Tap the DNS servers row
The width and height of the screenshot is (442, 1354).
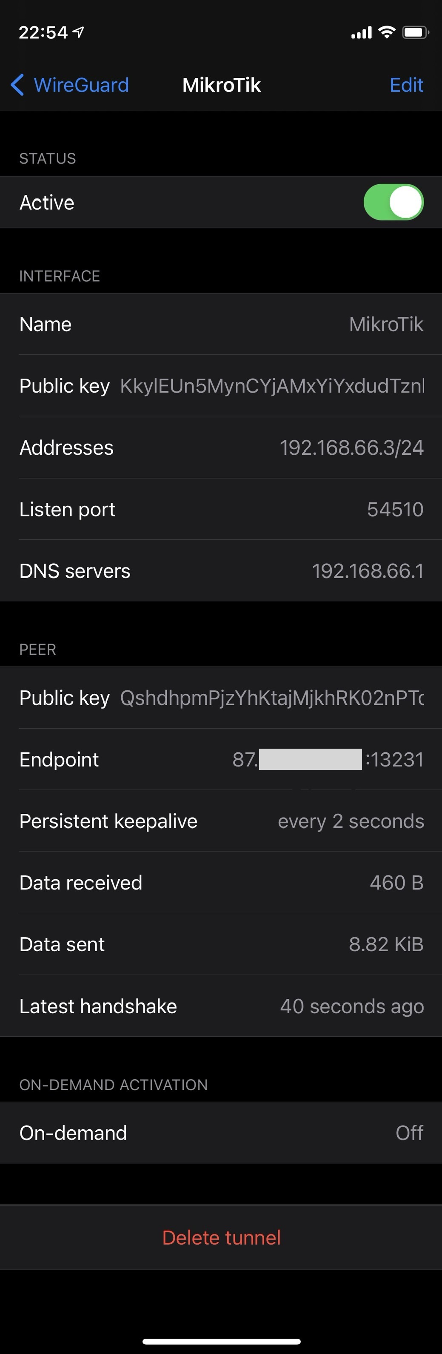pyautogui.click(x=221, y=571)
